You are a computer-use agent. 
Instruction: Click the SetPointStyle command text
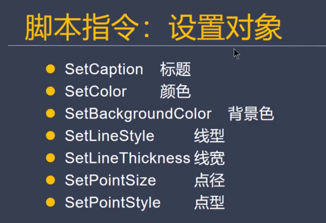[113, 203]
